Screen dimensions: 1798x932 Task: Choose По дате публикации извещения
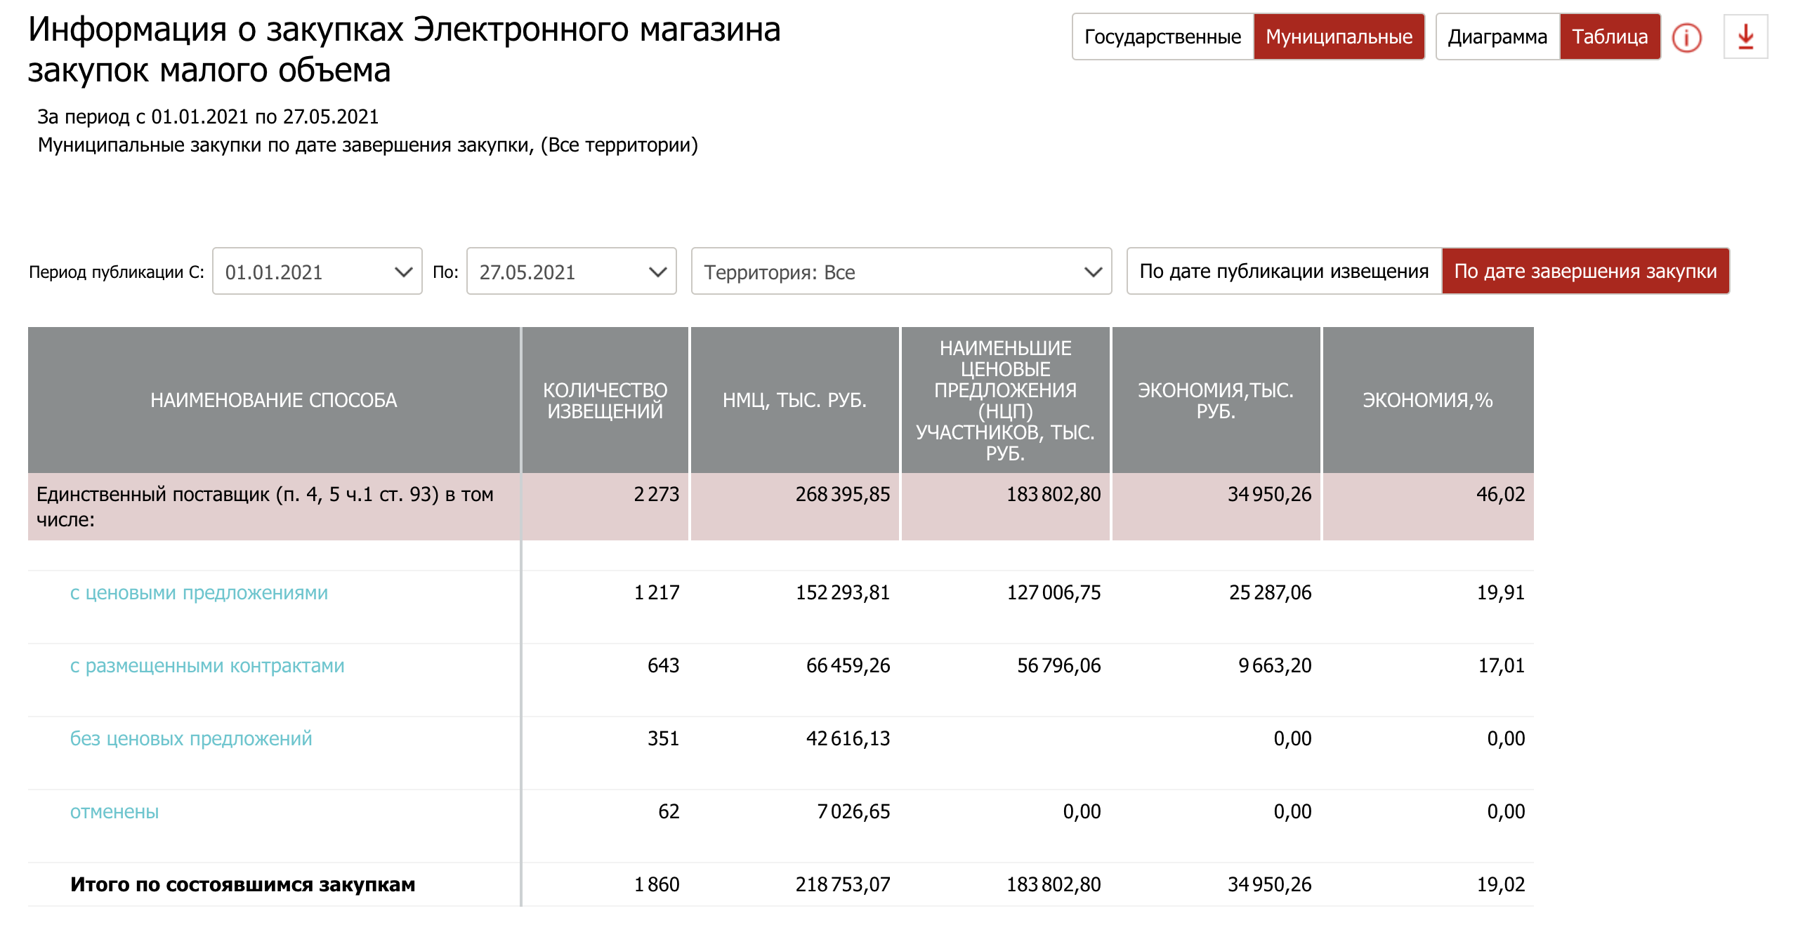coord(1284,272)
